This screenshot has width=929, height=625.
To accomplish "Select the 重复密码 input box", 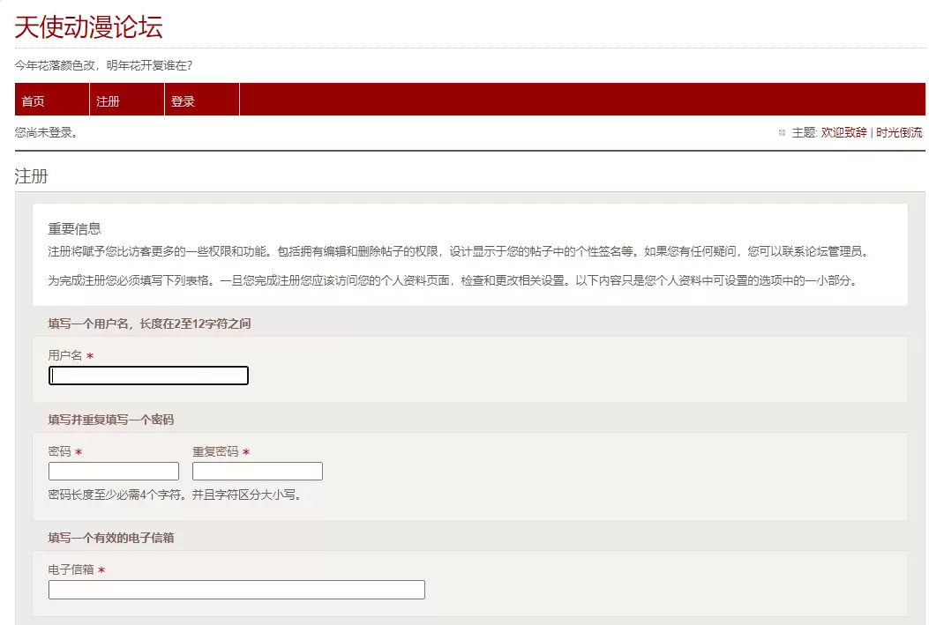I will click(x=258, y=472).
